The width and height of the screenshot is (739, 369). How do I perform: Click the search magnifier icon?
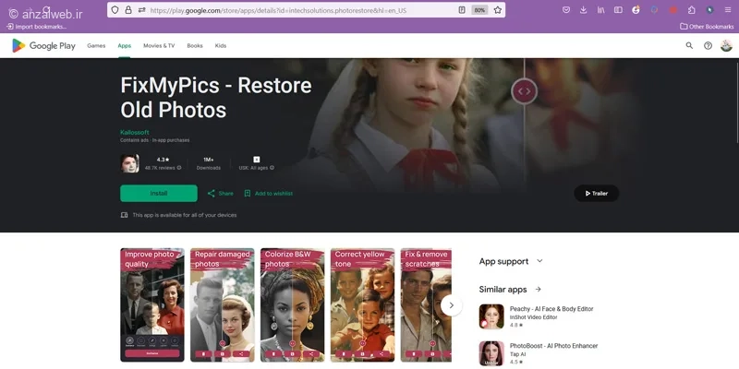689,45
